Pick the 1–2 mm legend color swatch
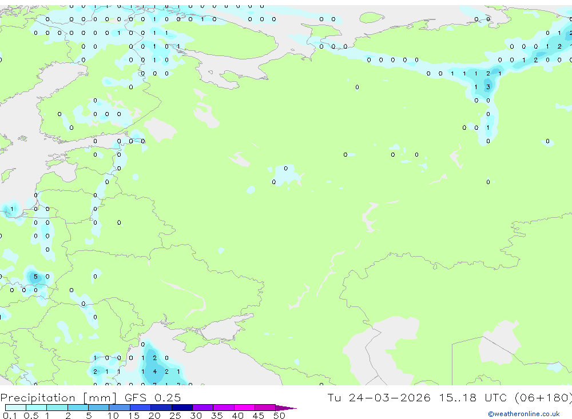The height and width of the screenshot is (419, 572). click(x=57, y=408)
